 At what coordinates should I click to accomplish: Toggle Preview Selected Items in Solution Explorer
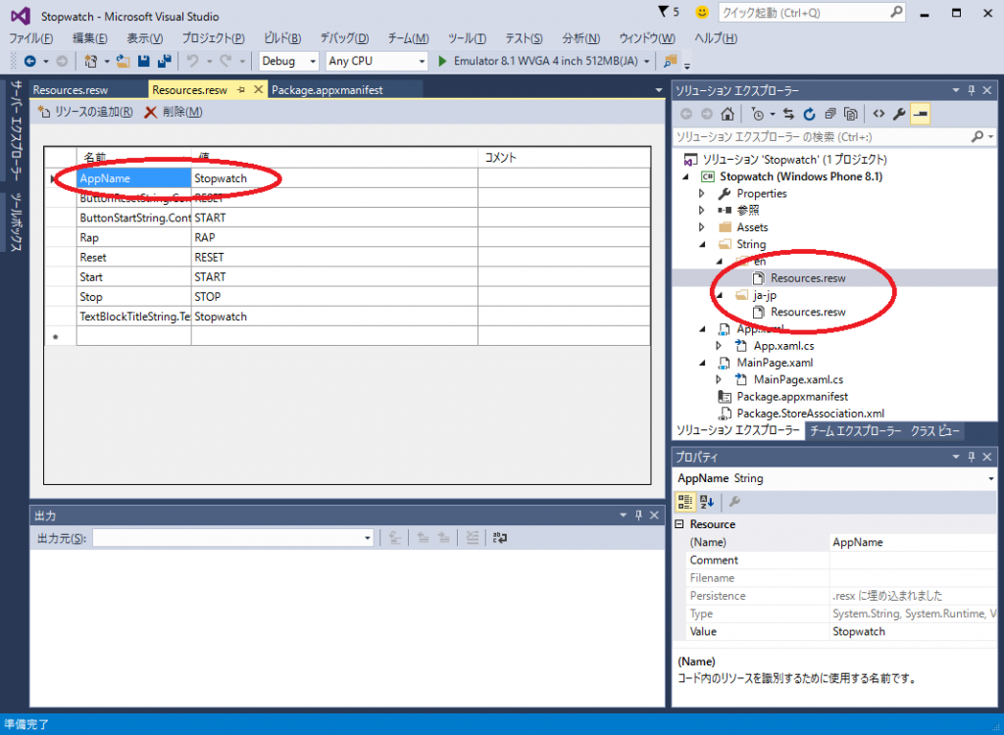point(921,114)
